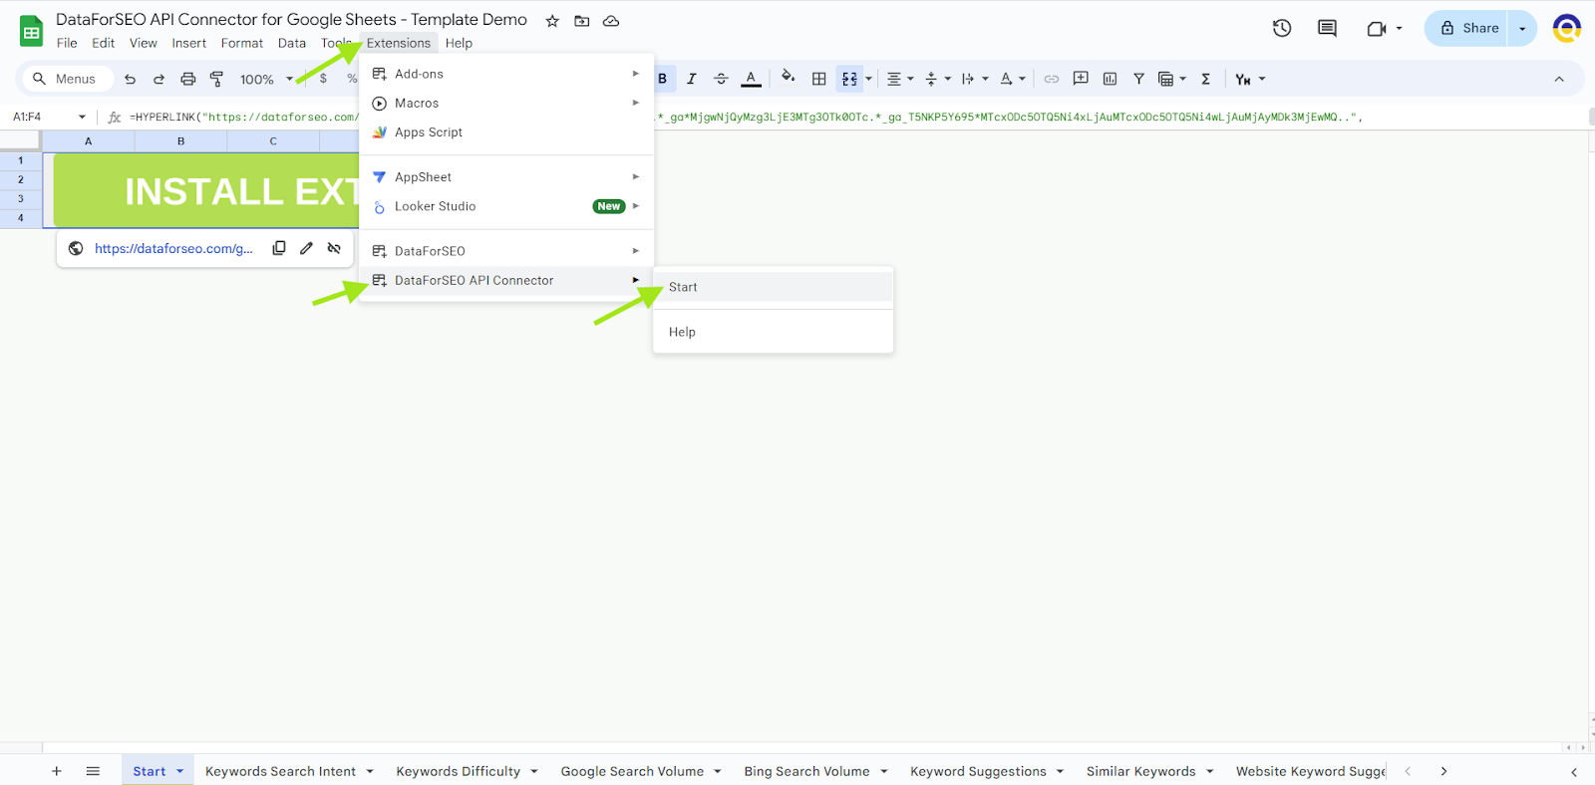Select column A header
Image resolution: width=1595 pixels, height=785 pixels.
[88, 141]
